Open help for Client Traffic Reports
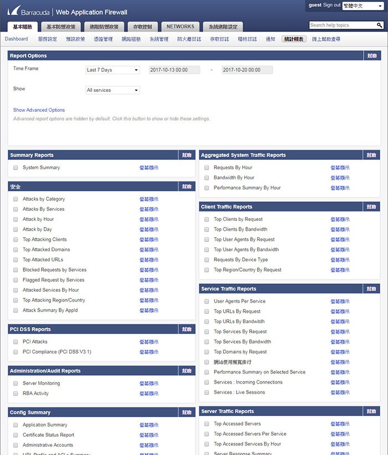The image size is (388, 455). click(372, 207)
